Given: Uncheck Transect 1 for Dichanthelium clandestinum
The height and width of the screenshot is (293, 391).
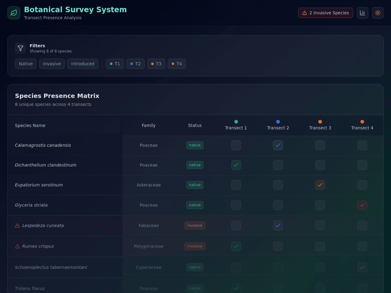Looking at the screenshot, I should tap(236, 165).
